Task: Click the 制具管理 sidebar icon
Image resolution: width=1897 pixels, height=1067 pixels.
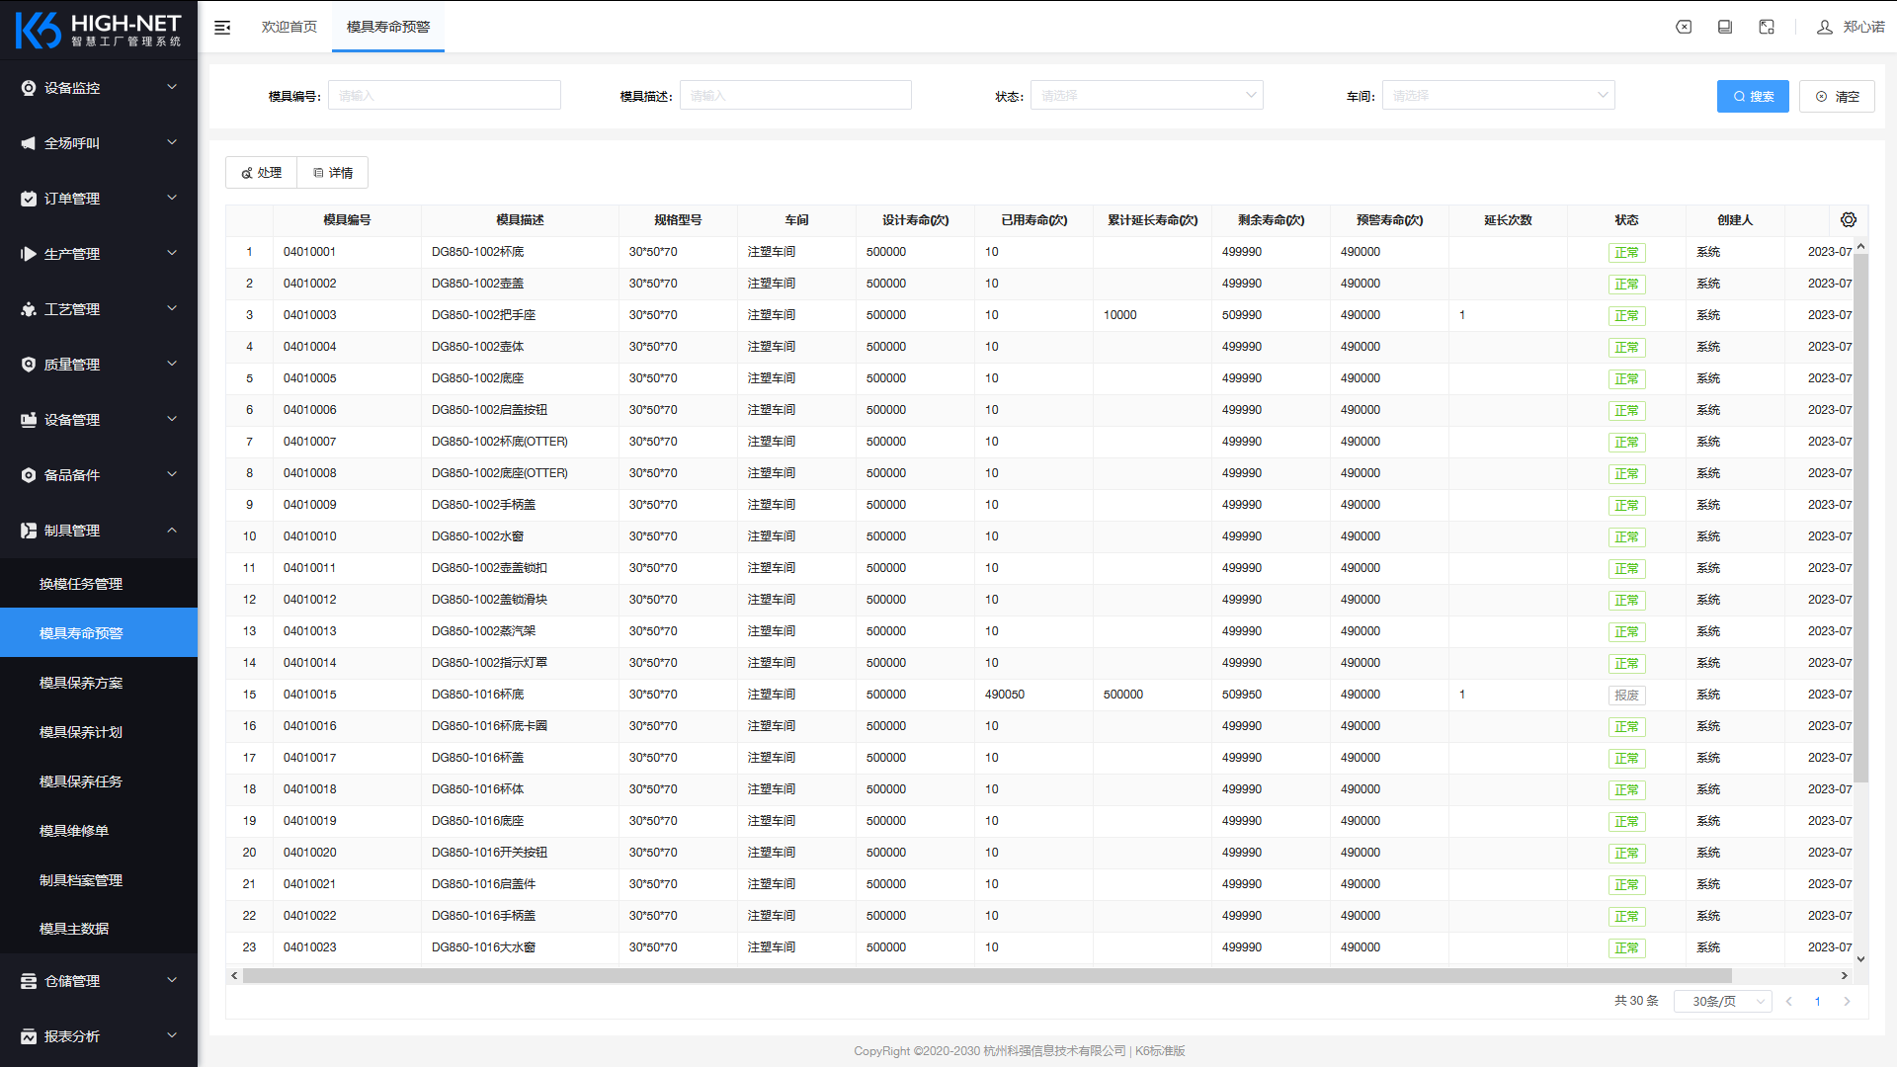Action: coord(29,531)
